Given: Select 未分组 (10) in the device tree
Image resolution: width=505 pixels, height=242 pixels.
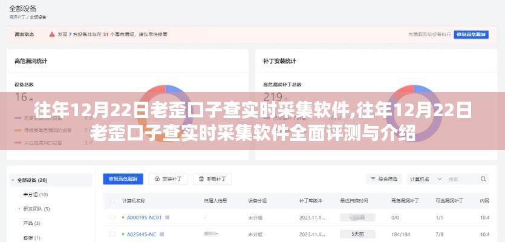Looking at the screenshot, I should point(36,194).
